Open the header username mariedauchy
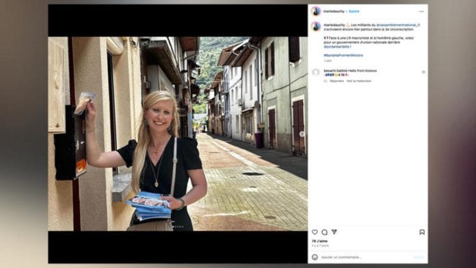This screenshot has width=476, height=268. (x=334, y=11)
